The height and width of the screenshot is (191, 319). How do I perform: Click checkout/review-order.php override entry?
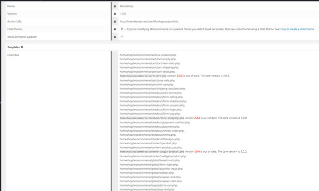tap(152, 131)
